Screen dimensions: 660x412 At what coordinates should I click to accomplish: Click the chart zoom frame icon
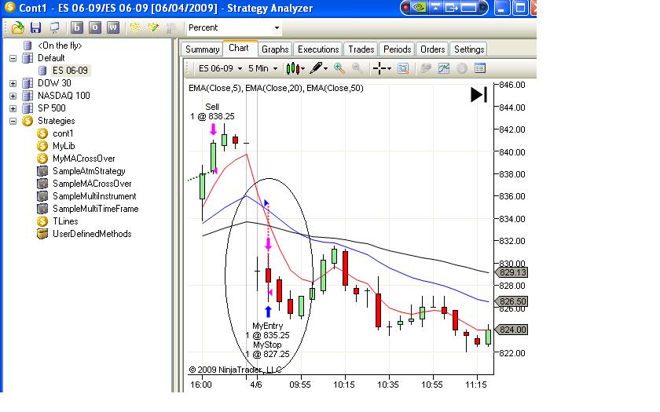(x=403, y=68)
